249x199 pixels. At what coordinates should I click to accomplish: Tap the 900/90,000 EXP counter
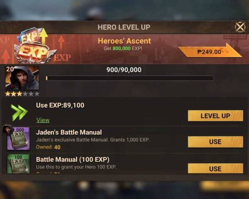click(x=124, y=70)
